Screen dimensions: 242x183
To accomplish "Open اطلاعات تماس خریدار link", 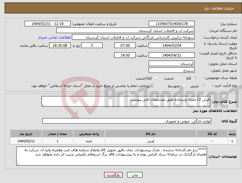I will pyautogui.click(x=54, y=37).
